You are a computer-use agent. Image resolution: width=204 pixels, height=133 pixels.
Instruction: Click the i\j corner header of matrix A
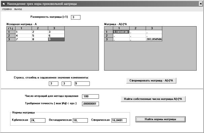point(11,28)
